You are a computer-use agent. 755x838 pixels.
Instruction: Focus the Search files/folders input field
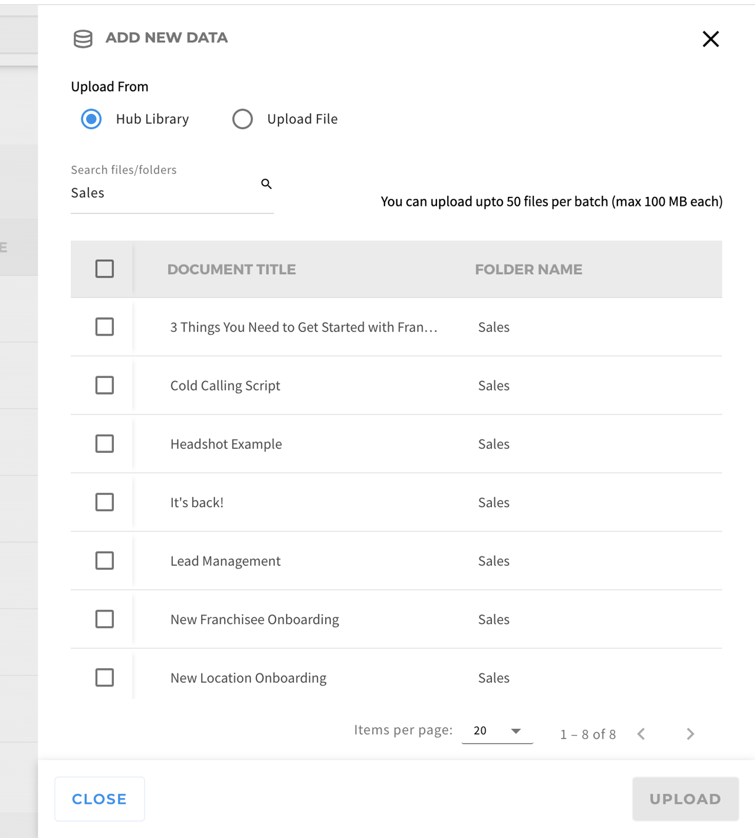(162, 193)
